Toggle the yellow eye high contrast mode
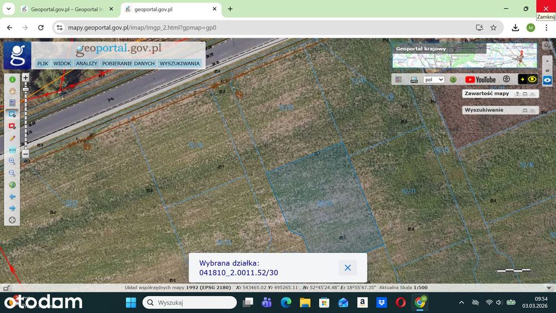The image size is (556, 313). [528, 79]
